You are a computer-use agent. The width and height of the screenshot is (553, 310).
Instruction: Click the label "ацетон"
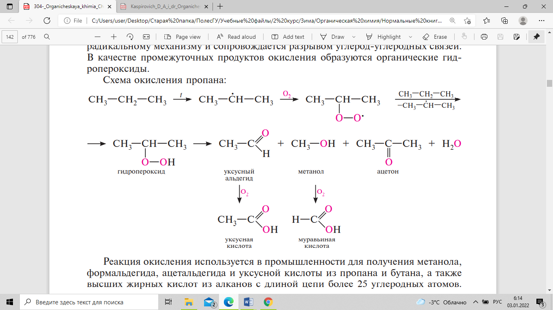click(388, 172)
